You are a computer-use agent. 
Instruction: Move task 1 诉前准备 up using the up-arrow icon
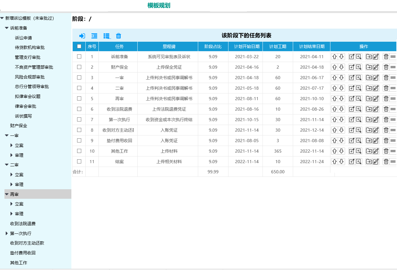(x=335, y=57)
